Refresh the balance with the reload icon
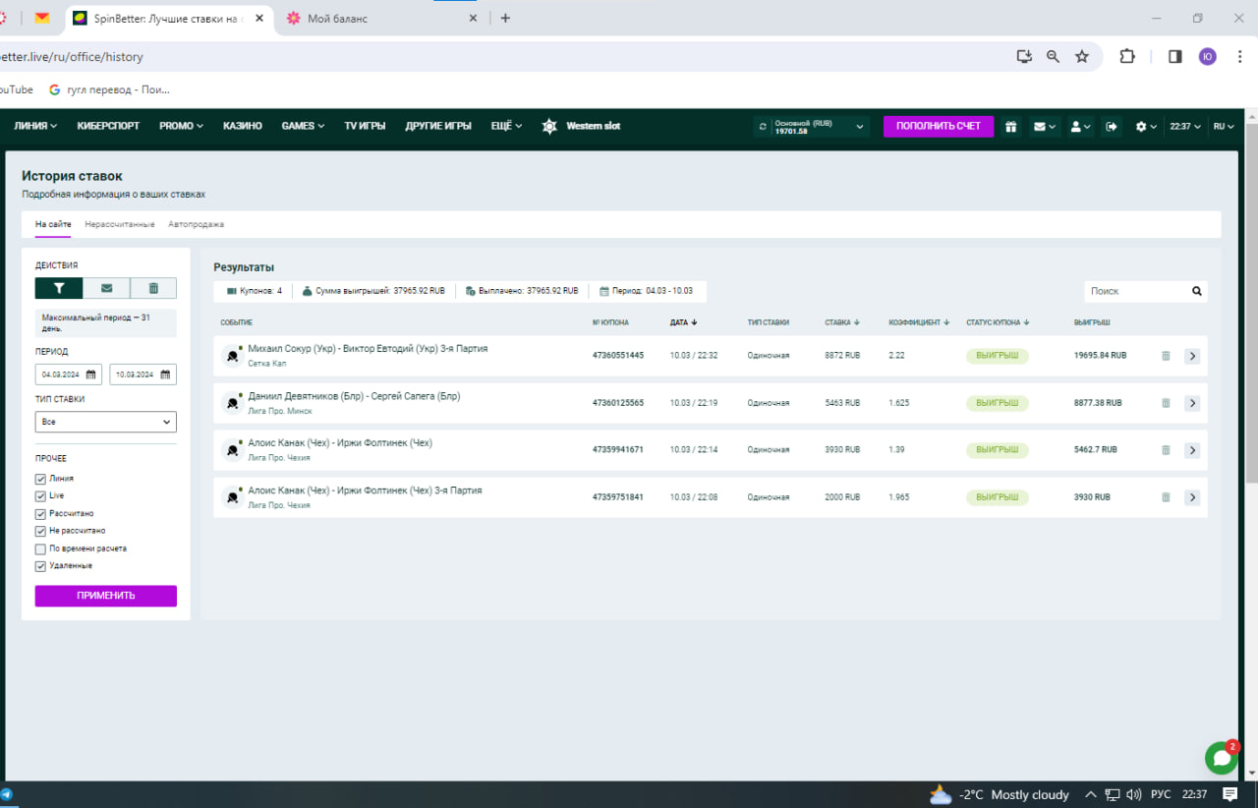Image resolution: width=1258 pixels, height=808 pixels. 764,126
